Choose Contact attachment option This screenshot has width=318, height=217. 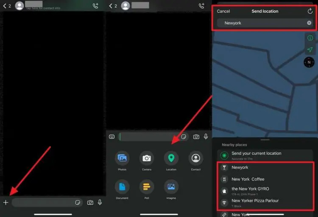(x=196, y=161)
